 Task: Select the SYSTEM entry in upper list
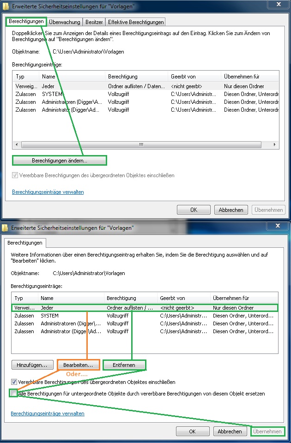(x=145, y=94)
